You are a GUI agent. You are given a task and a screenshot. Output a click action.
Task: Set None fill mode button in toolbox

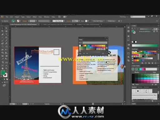tap(7, 79)
